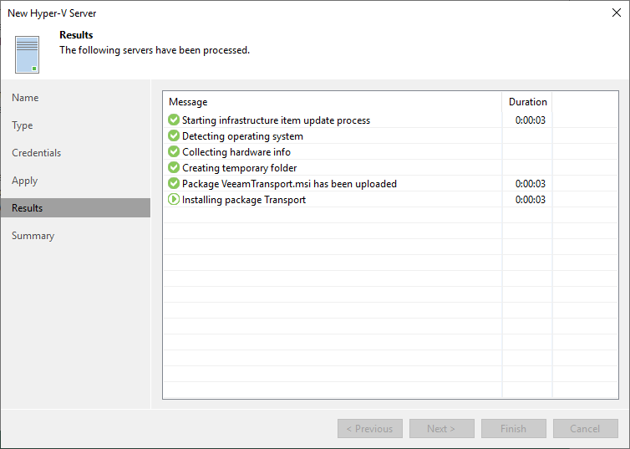Viewport: 630px width, 449px height.
Task: Click the green check beside Creating temporary folder
Action: [x=174, y=167]
